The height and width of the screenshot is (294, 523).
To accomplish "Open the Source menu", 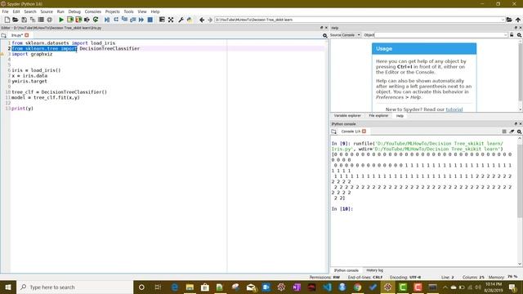I will (x=47, y=11).
